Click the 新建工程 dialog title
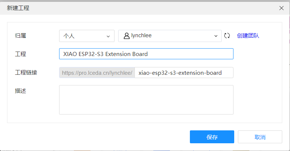Image resolution: width=290 pixels, height=151 pixels. point(18,8)
